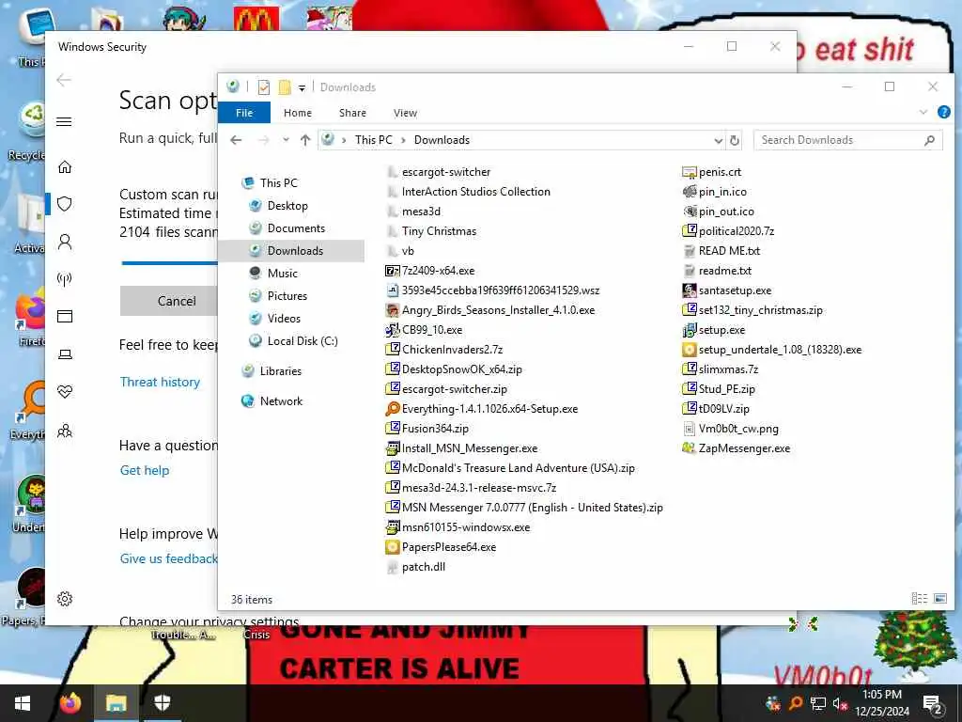Select Documents in navigation pane

click(296, 228)
